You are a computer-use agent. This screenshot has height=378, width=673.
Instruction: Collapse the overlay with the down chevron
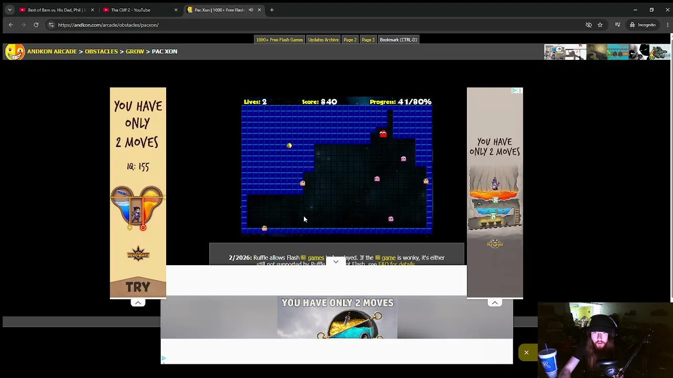point(336,261)
